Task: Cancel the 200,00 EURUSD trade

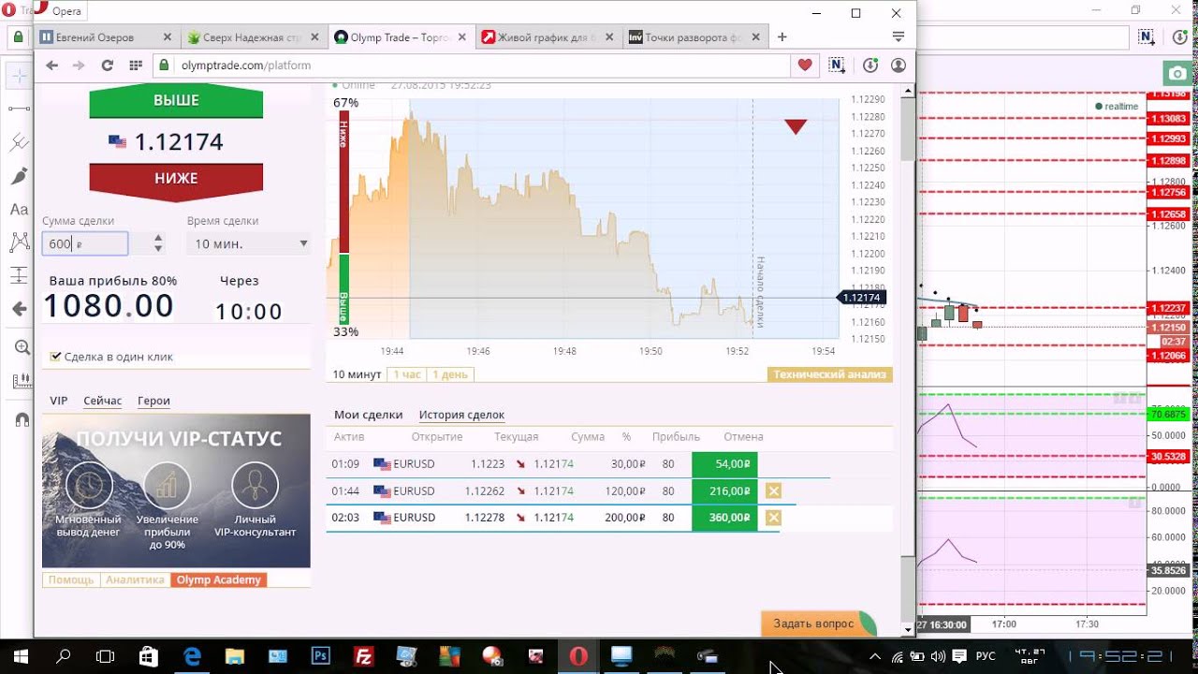Action: tap(773, 517)
